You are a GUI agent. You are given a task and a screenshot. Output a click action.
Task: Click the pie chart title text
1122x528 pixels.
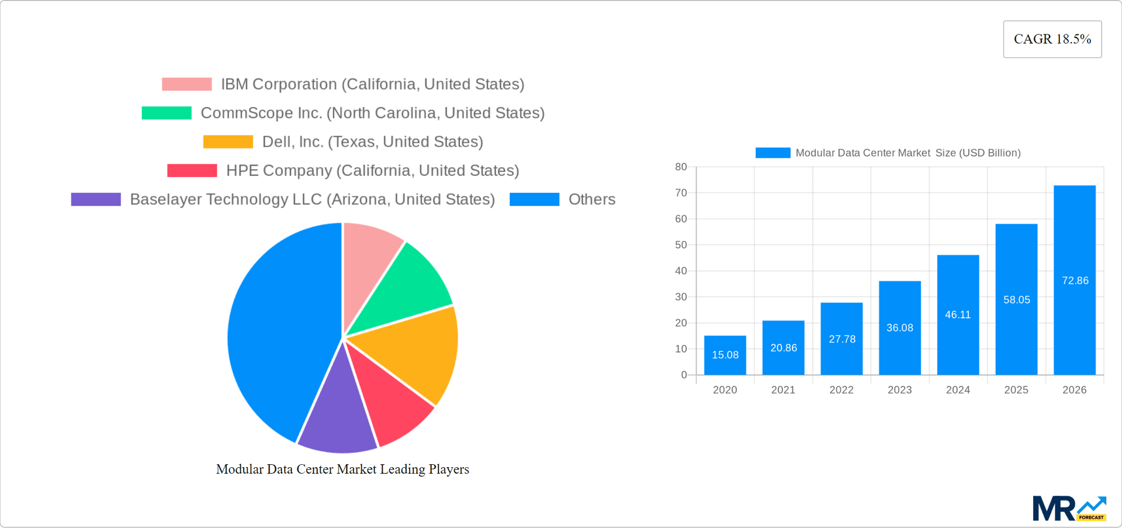click(343, 469)
